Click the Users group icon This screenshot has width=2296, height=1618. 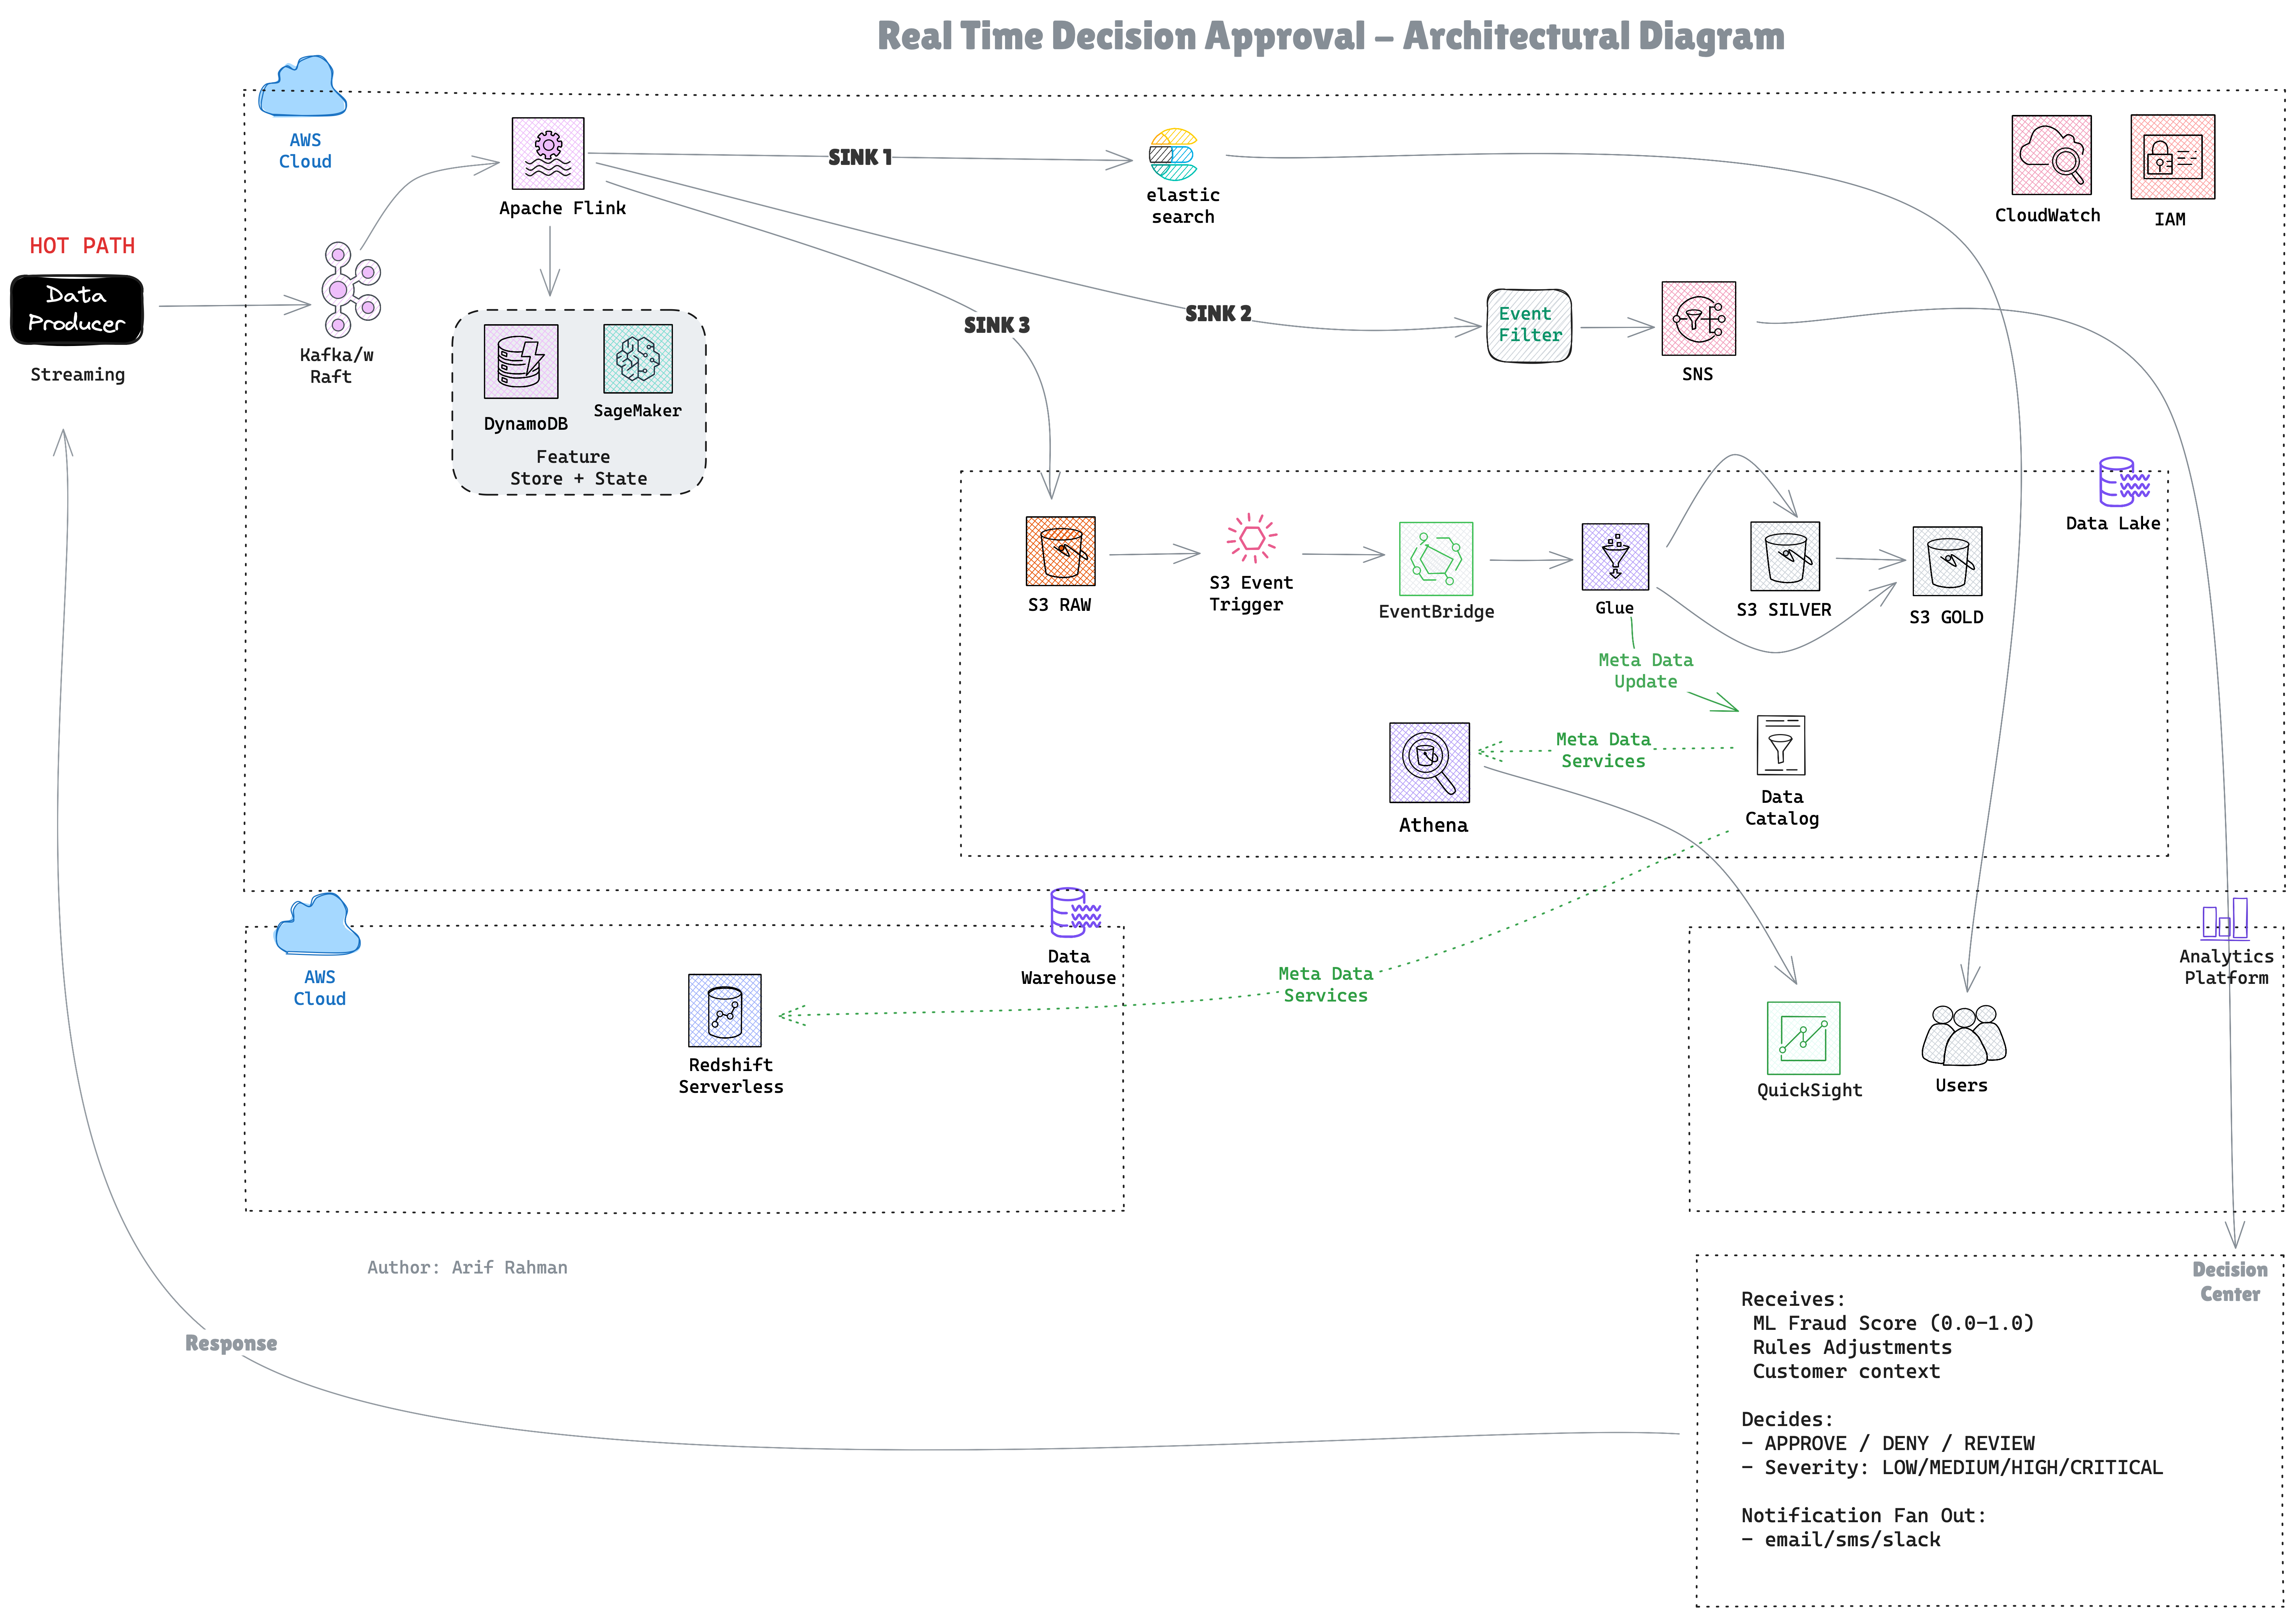click(x=1963, y=1036)
